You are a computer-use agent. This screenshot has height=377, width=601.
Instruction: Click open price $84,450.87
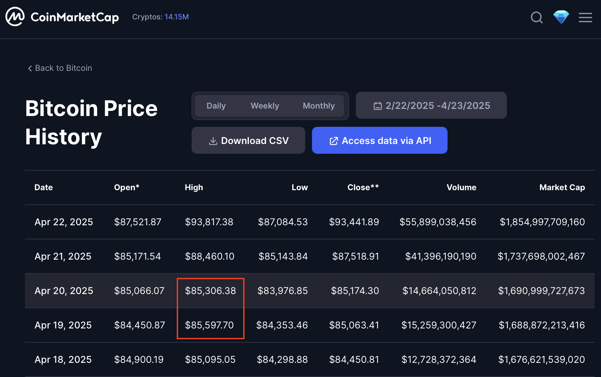pyautogui.click(x=140, y=325)
